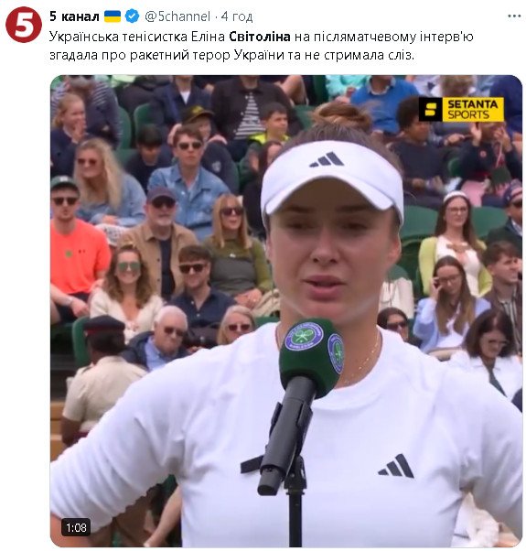Open the 5 канал profile avatar
The image size is (526, 551).
24,24
